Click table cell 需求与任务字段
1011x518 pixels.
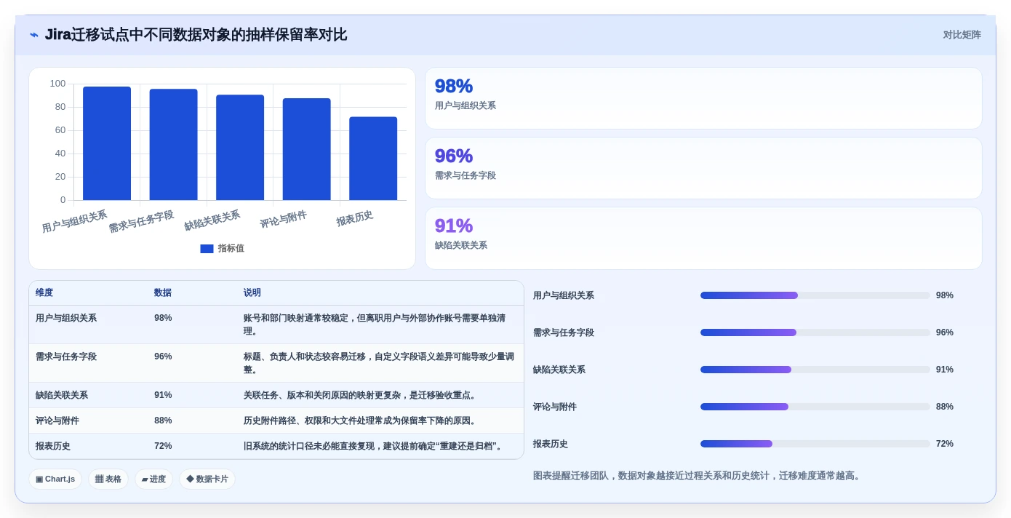pyautogui.click(x=66, y=356)
